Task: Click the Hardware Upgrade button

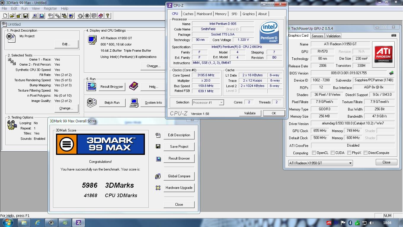Action: [179, 188]
